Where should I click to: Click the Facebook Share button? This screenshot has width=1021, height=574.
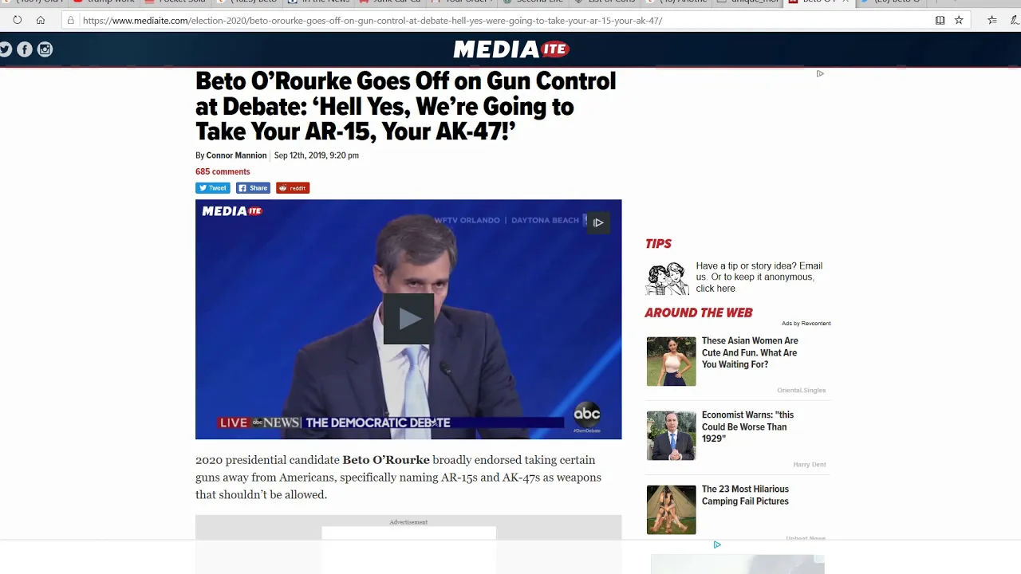pyautogui.click(x=253, y=188)
